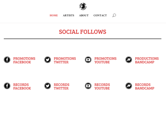Image resolution: width=166 pixels, height=124 pixels.
Task: Open the Artists menu item
Action: pos(68,15)
